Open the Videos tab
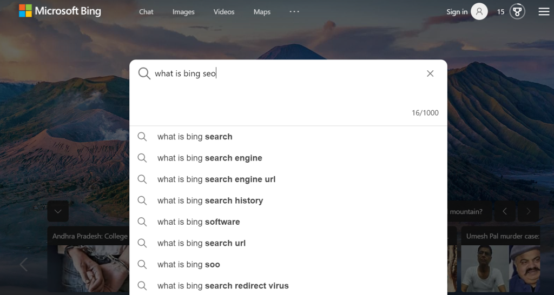This screenshot has height=295, width=554. click(224, 12)
